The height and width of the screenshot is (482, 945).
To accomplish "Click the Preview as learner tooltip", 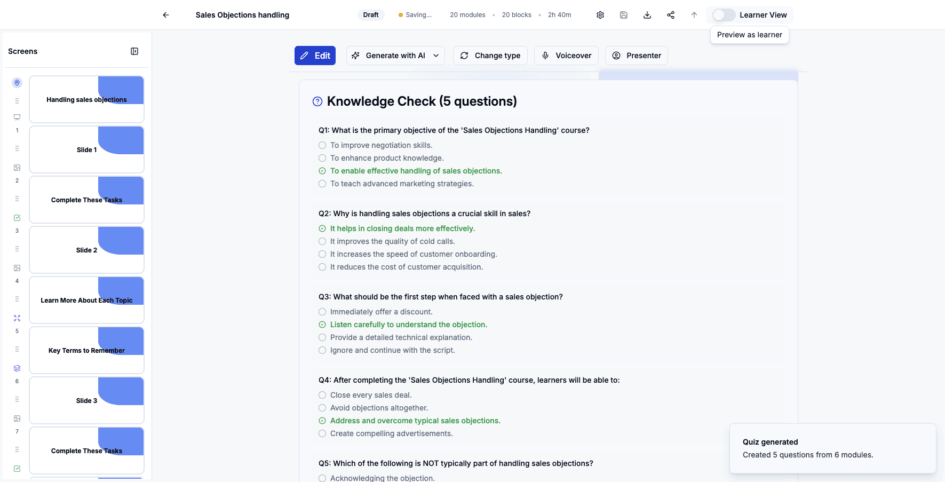I will point(749,34).
